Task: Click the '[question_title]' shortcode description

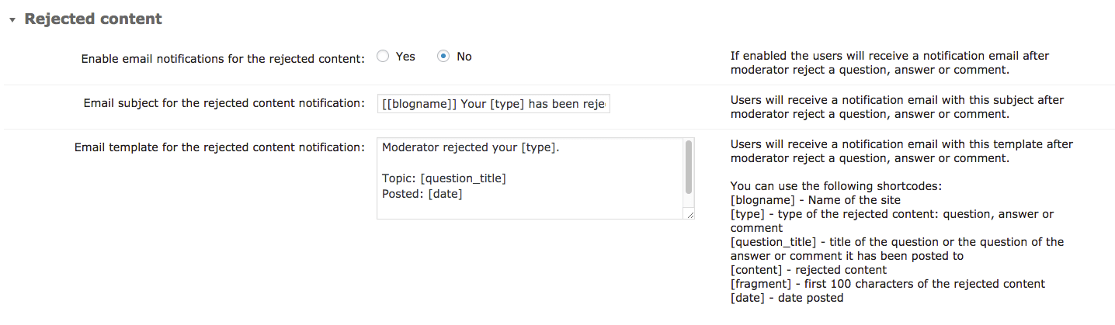Action: pyautogui.click(x=897, y=242)
